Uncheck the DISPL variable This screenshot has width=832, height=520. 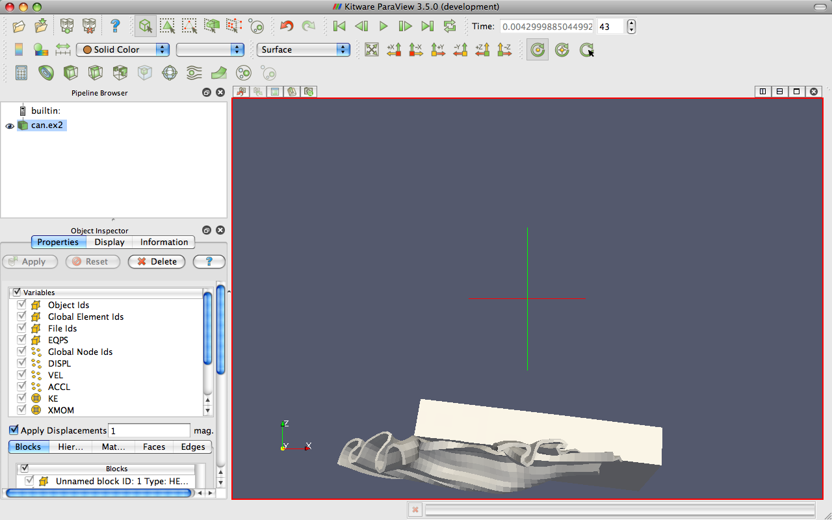pos(21,363)
